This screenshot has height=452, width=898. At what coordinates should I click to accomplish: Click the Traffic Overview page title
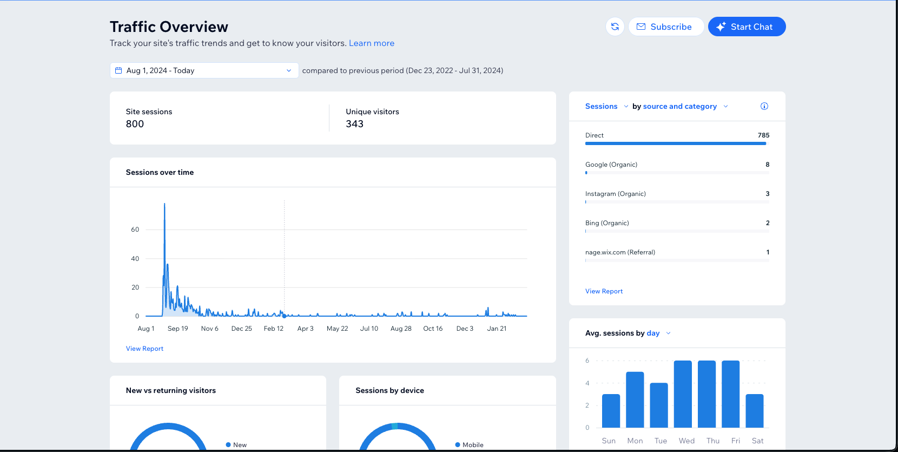click(x=169, y=27)
